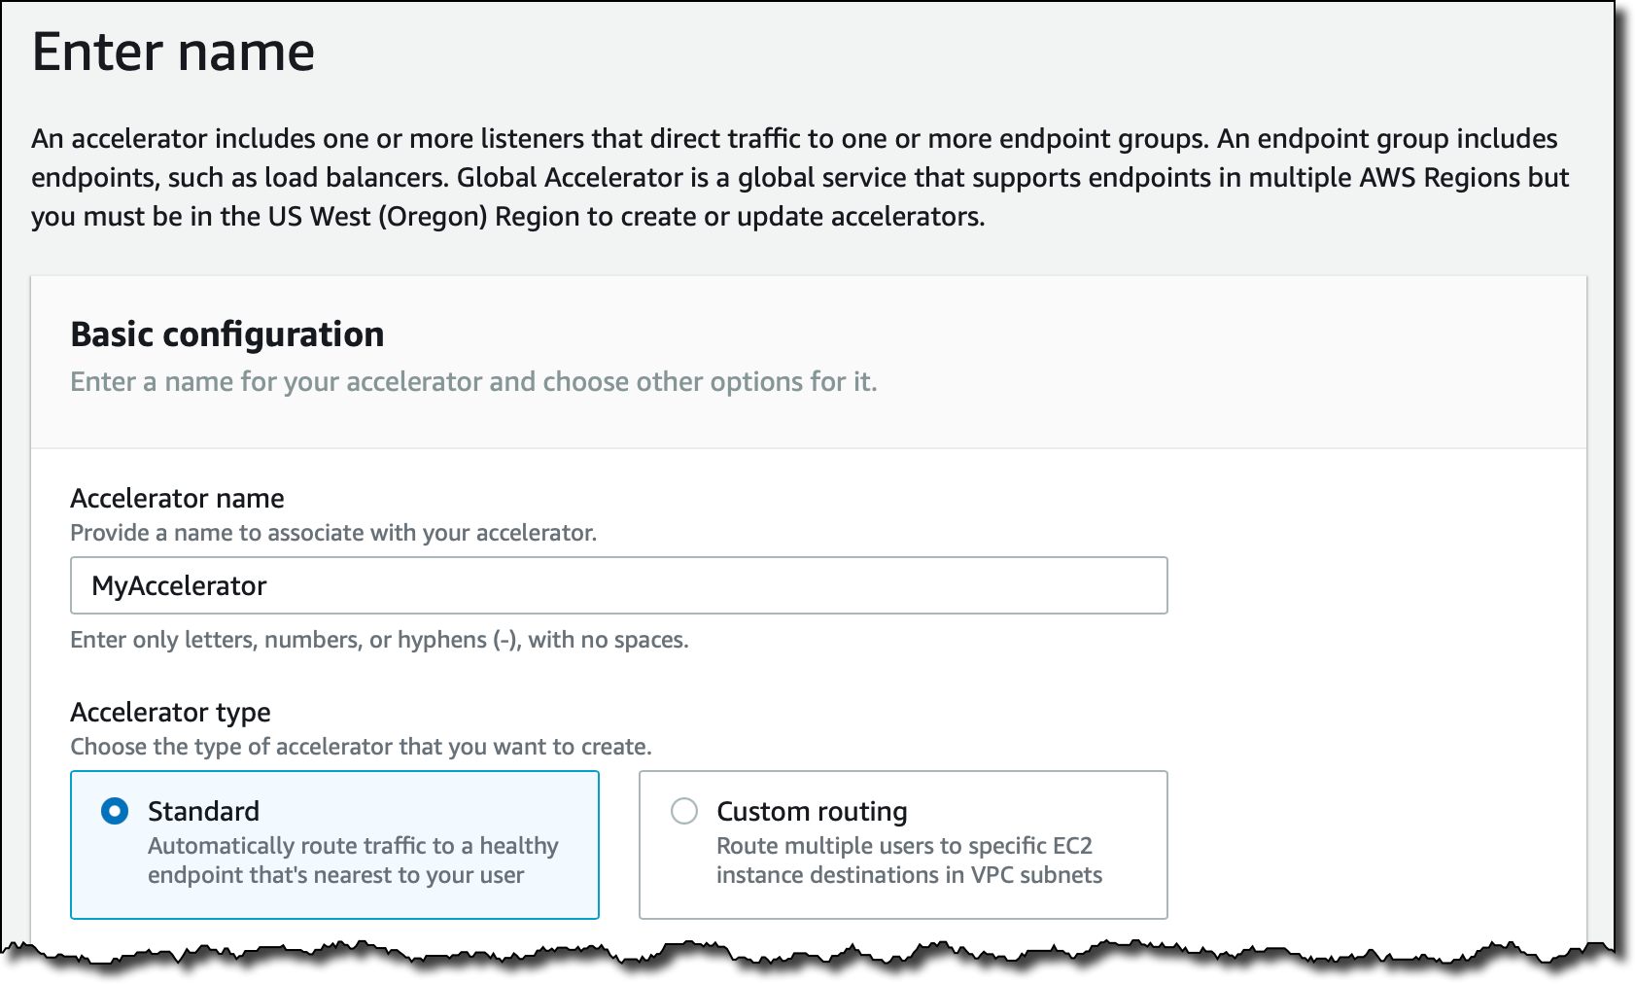Click the "Enter a name for your accelerator" subtitle
This screenshot has width=1635, height=984.
[x=473, y=381]
